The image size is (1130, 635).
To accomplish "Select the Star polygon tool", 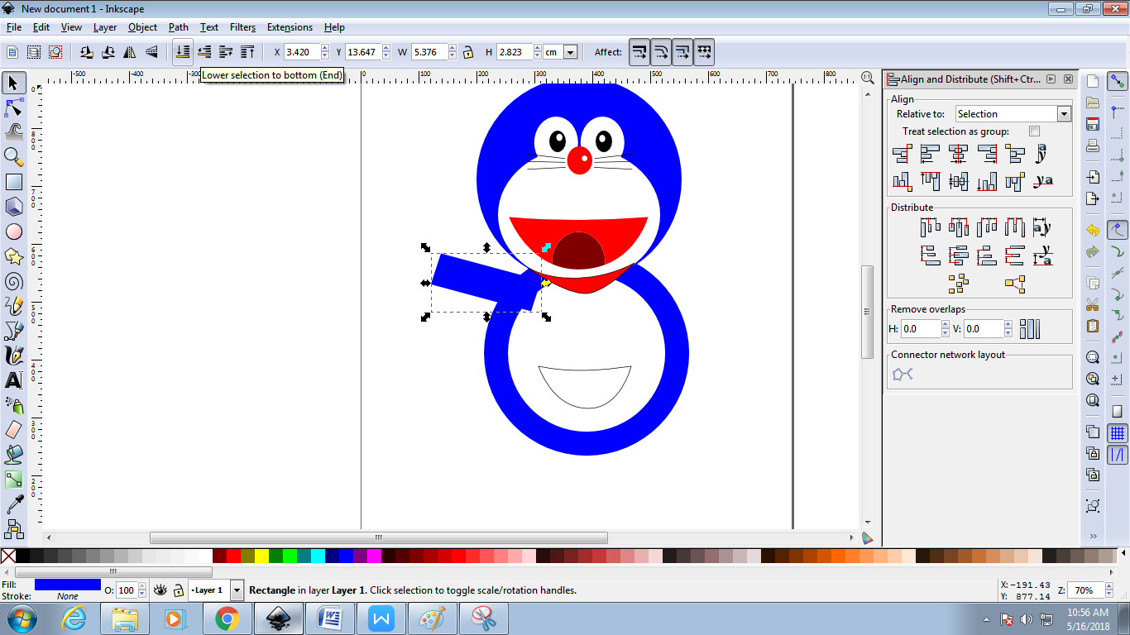I will click(13, 256).
